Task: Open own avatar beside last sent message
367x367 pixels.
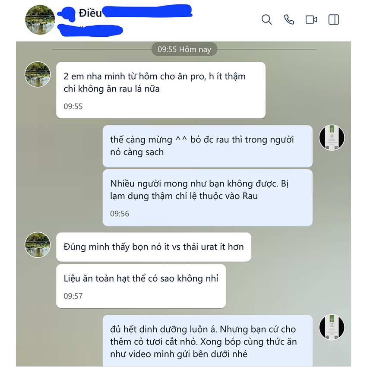Action: point(332,327)
